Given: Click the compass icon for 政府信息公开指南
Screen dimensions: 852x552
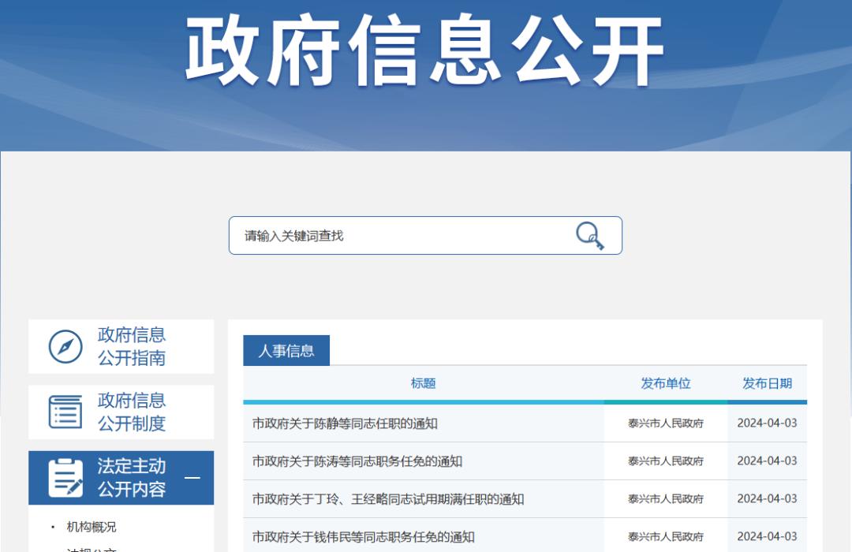Looking at the screenshot, I should coord(65,347).
